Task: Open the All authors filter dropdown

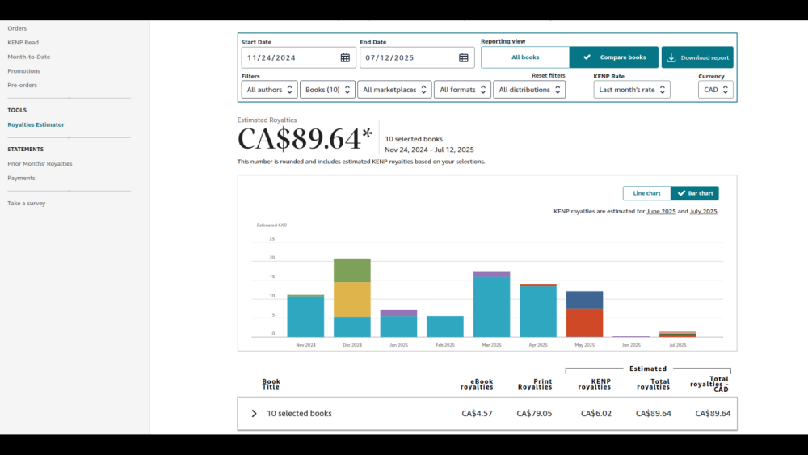Action: (x=269, y=90)
